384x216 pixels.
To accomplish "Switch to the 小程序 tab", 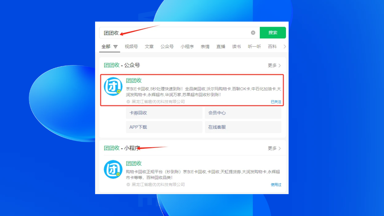I will pos(187,46).
